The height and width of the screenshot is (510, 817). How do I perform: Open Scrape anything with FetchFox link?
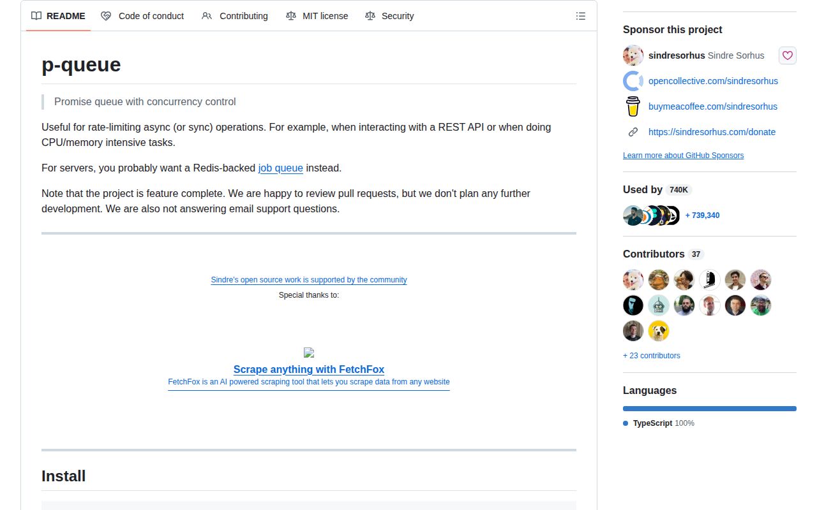pos(309,369)
